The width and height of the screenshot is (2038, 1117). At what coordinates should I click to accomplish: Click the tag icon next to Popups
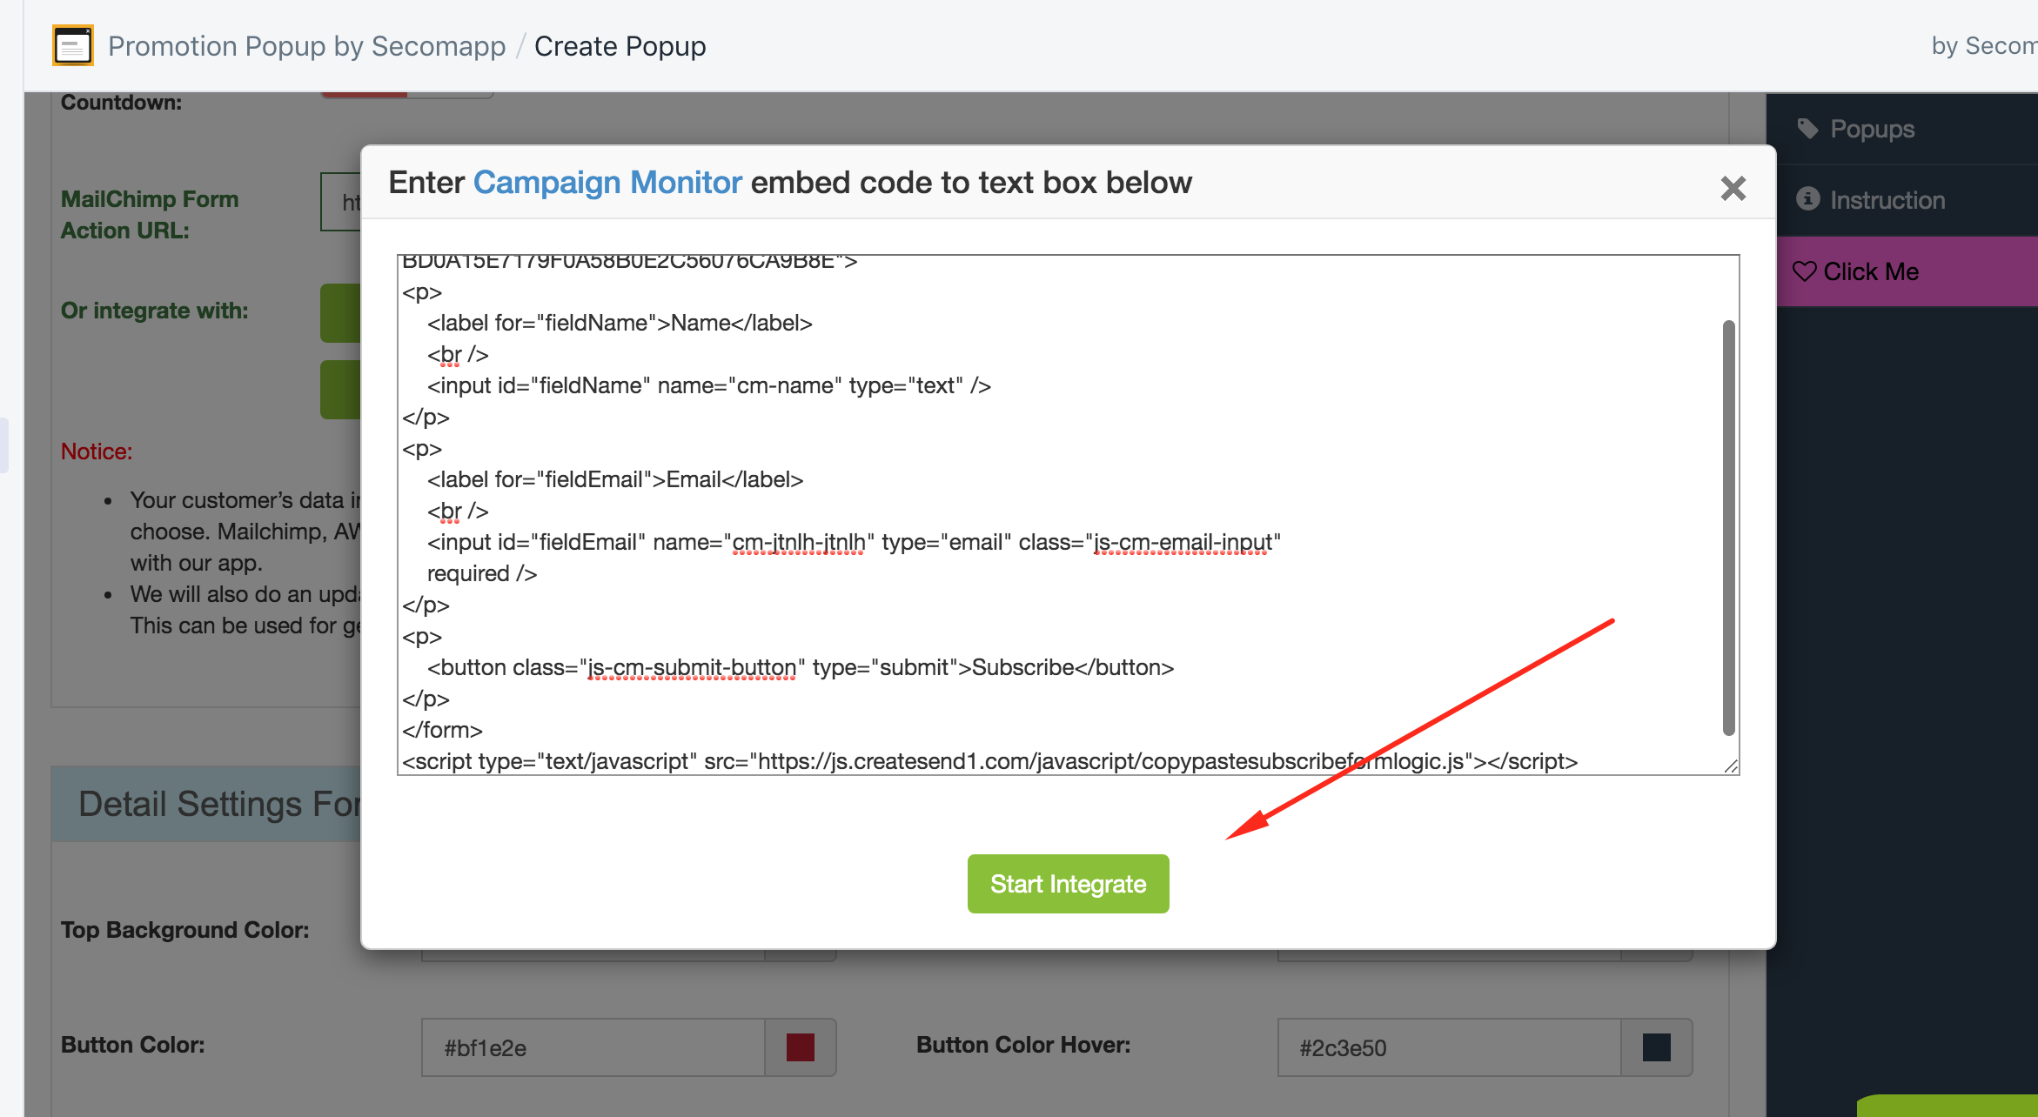1807,129
